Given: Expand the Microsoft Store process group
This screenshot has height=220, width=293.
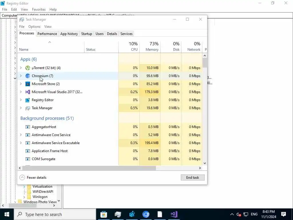Looking at the screenshot, I should (21, 84).
